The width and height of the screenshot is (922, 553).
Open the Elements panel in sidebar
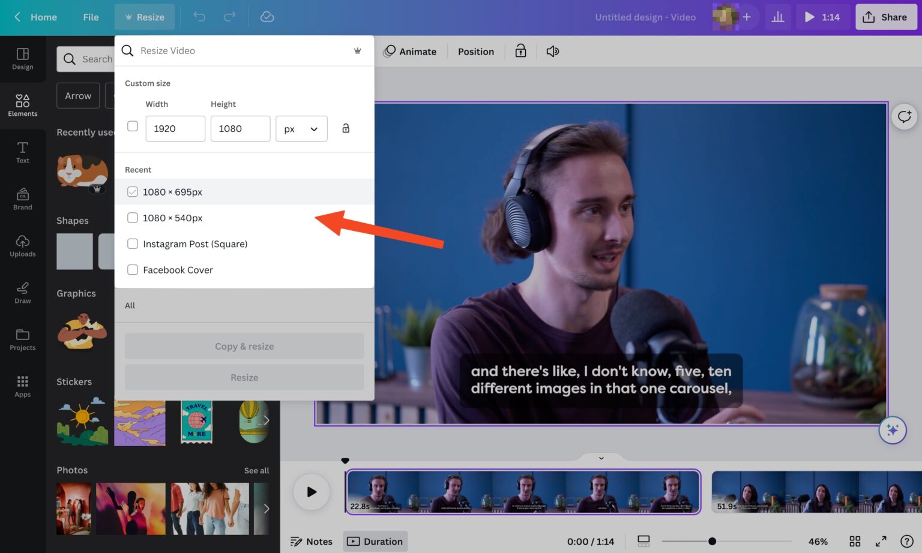[22, 105]
